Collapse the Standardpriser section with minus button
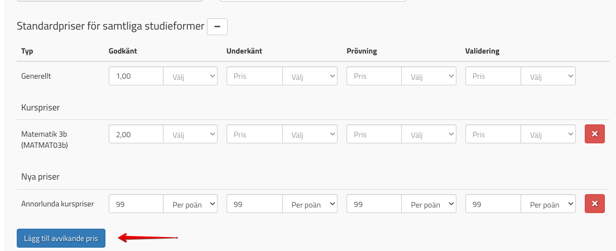The image size is (616, 251). (217, 27)
